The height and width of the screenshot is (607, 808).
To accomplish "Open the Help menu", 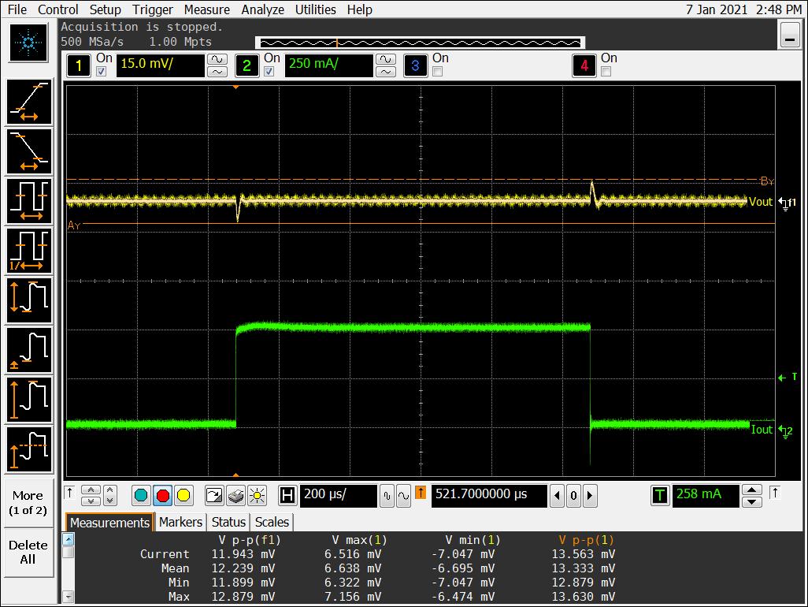I will click(x=360, y=9).
